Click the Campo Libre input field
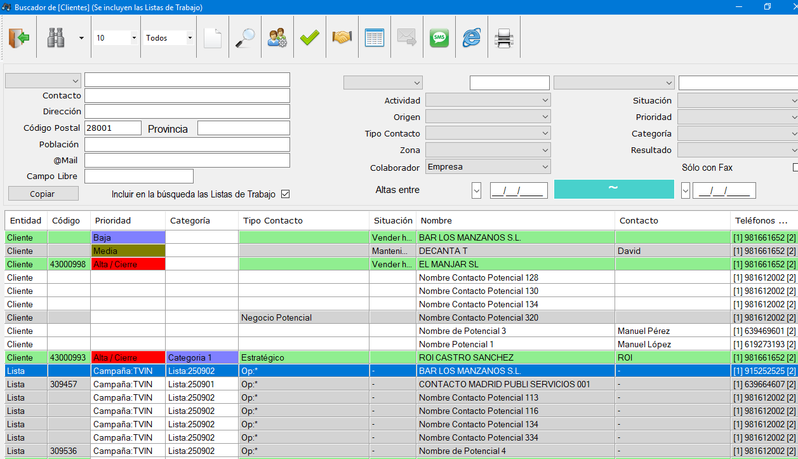The height and width of the screenshot is (459, 798). click(139, 176)
